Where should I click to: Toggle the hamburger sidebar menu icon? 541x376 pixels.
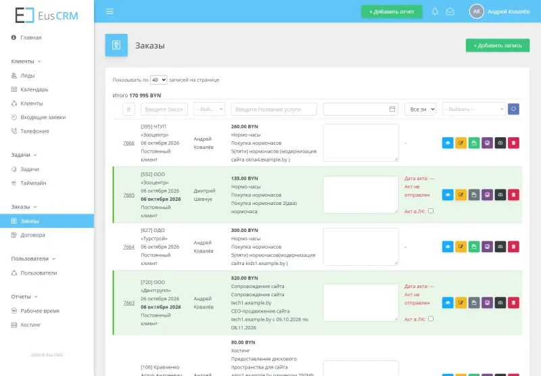[110, 11]
